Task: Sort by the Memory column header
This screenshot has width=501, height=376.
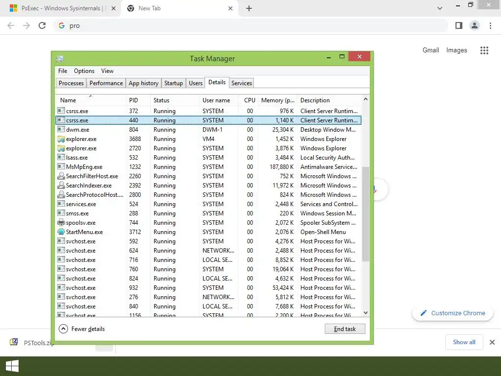Action: coord(277,100)
